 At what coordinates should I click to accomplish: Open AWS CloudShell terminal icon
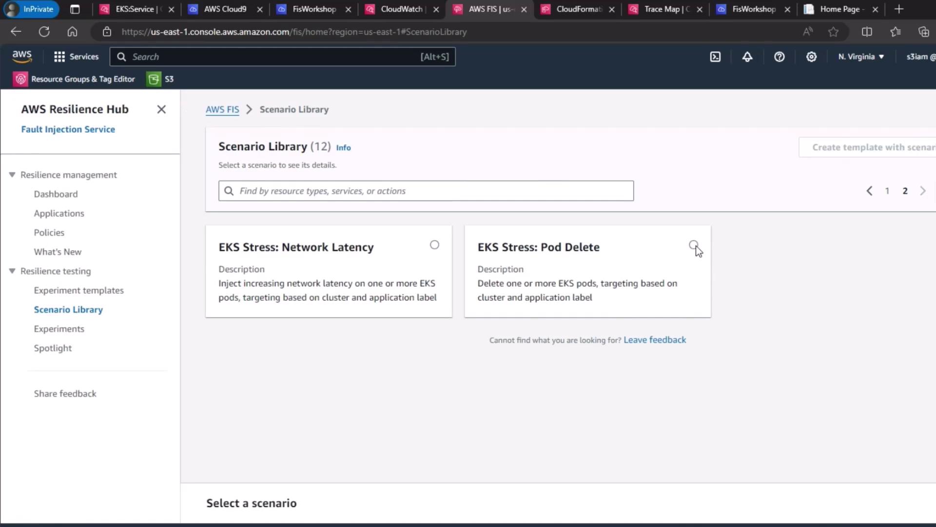715,57
